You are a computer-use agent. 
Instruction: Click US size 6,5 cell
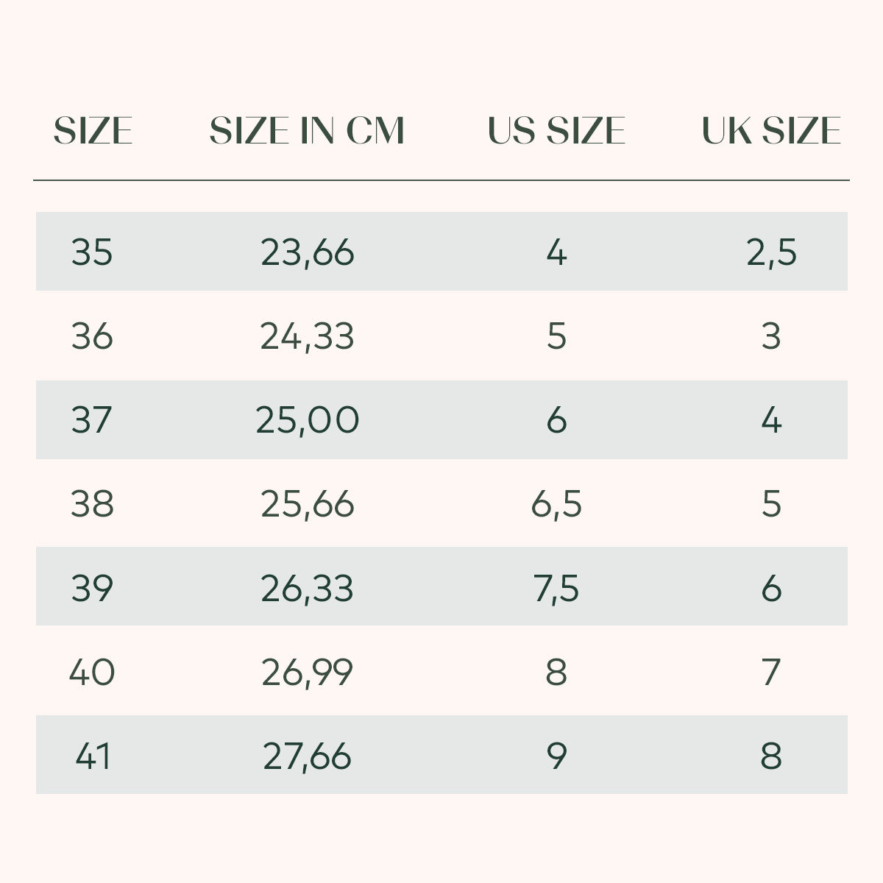point(556,504)
